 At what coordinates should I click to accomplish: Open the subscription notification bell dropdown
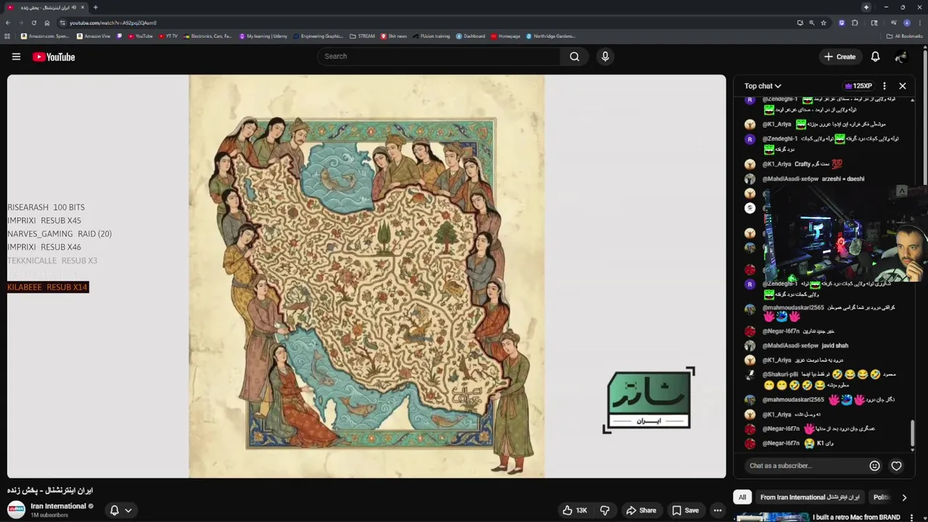(120, 510)
